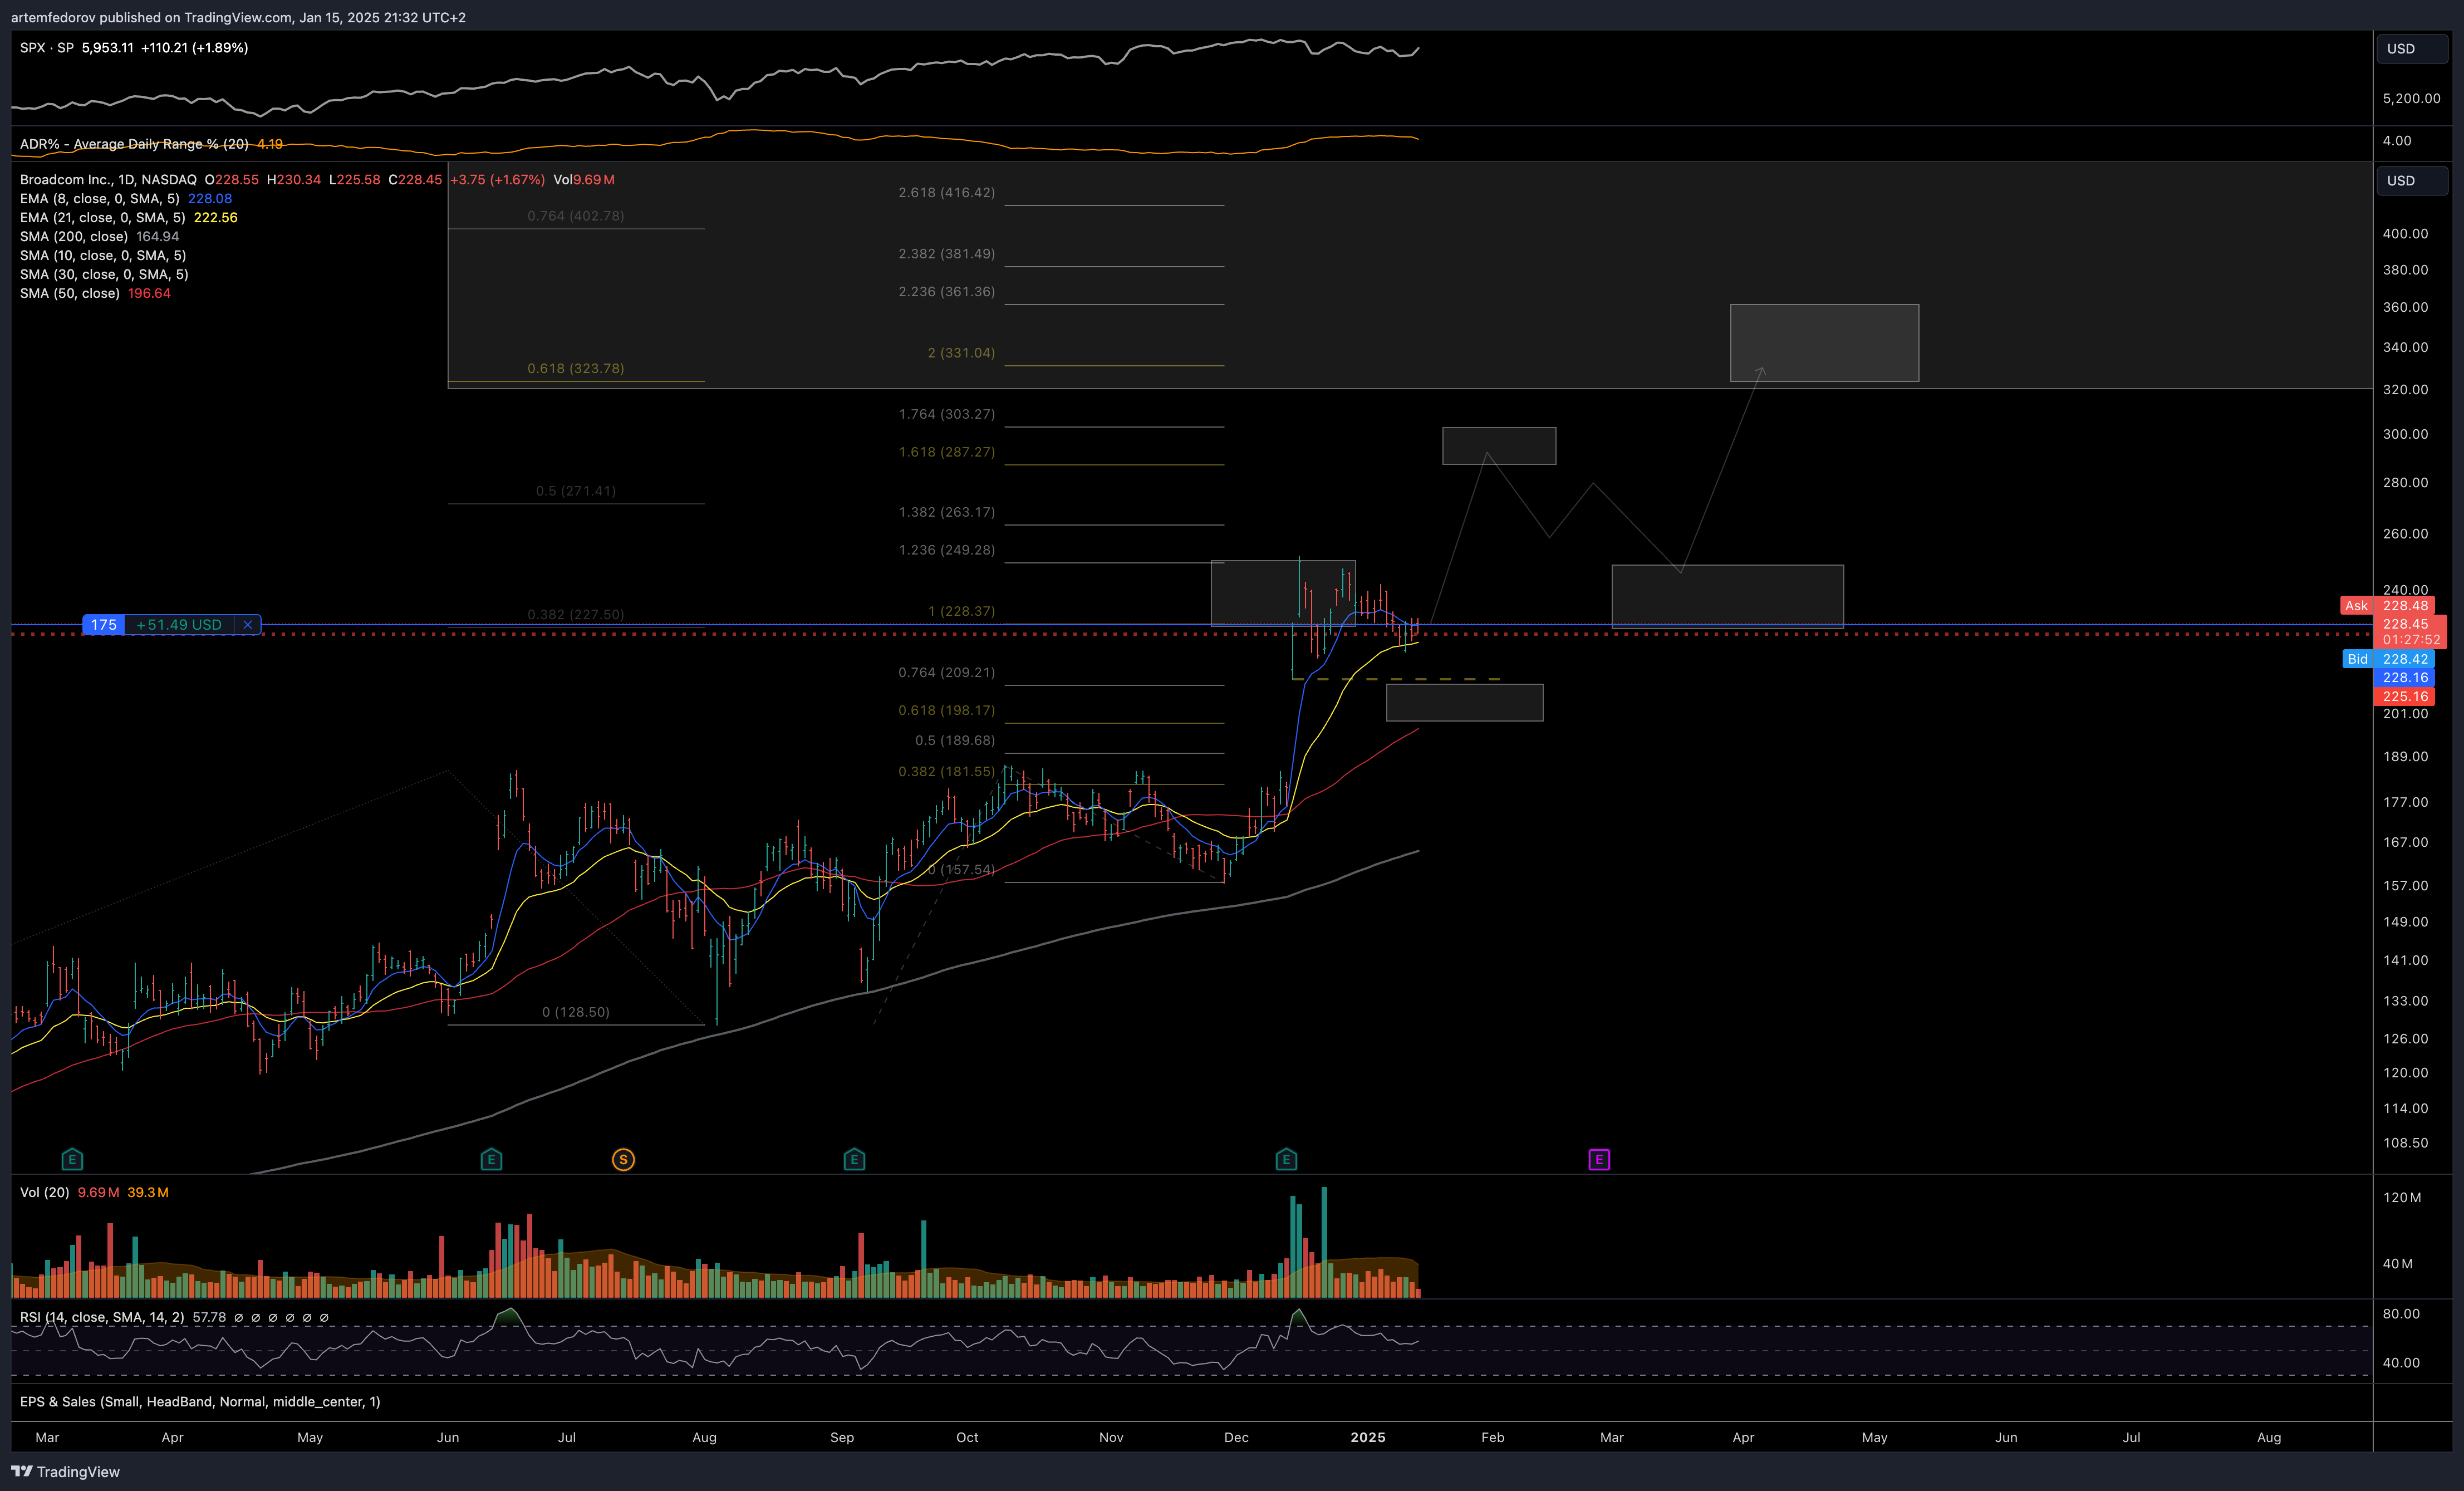The height and width of the screenshot is (1491, 2464).
Task: Click the ADR% value 4.19
Action: click(x=270, y=144)
